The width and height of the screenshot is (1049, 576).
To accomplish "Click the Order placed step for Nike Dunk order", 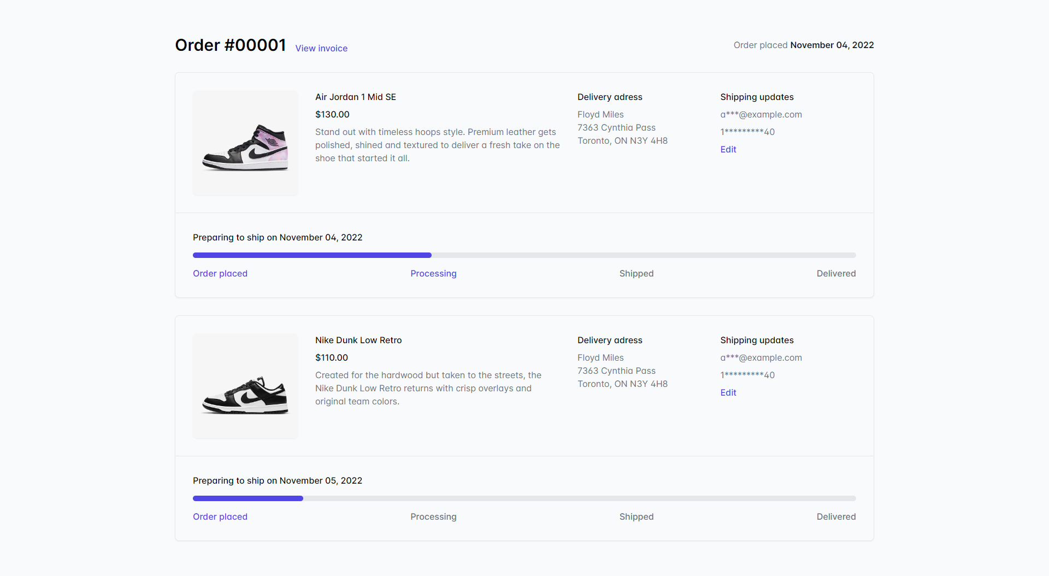I will tap(220, 516).
